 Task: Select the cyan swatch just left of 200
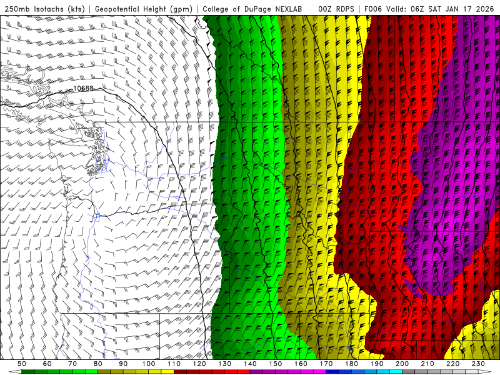[x=396, y=372]
